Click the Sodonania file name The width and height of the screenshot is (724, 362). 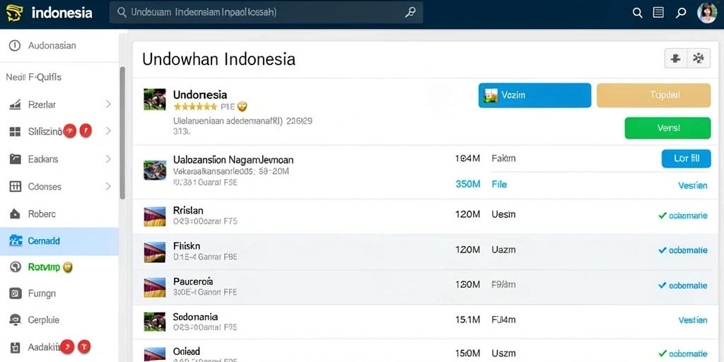pyautogui.click(x=195, y=317)
